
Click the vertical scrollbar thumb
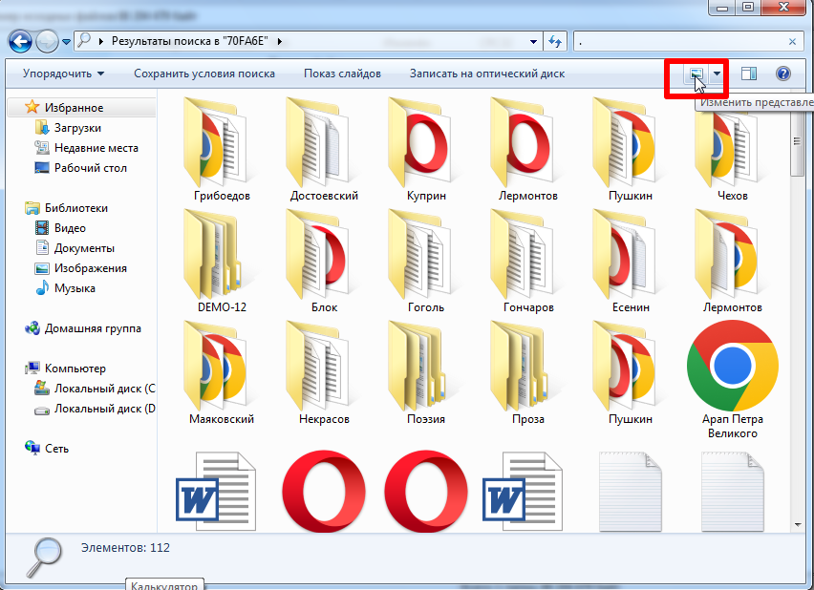[798, 142]
